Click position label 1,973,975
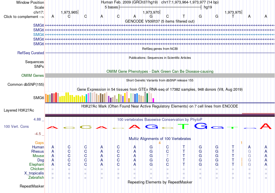The image size is (275, 193). click(233, 12)
